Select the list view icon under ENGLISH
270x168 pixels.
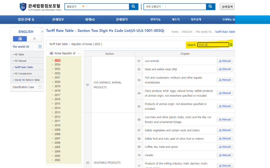click(x=20, y=39)
